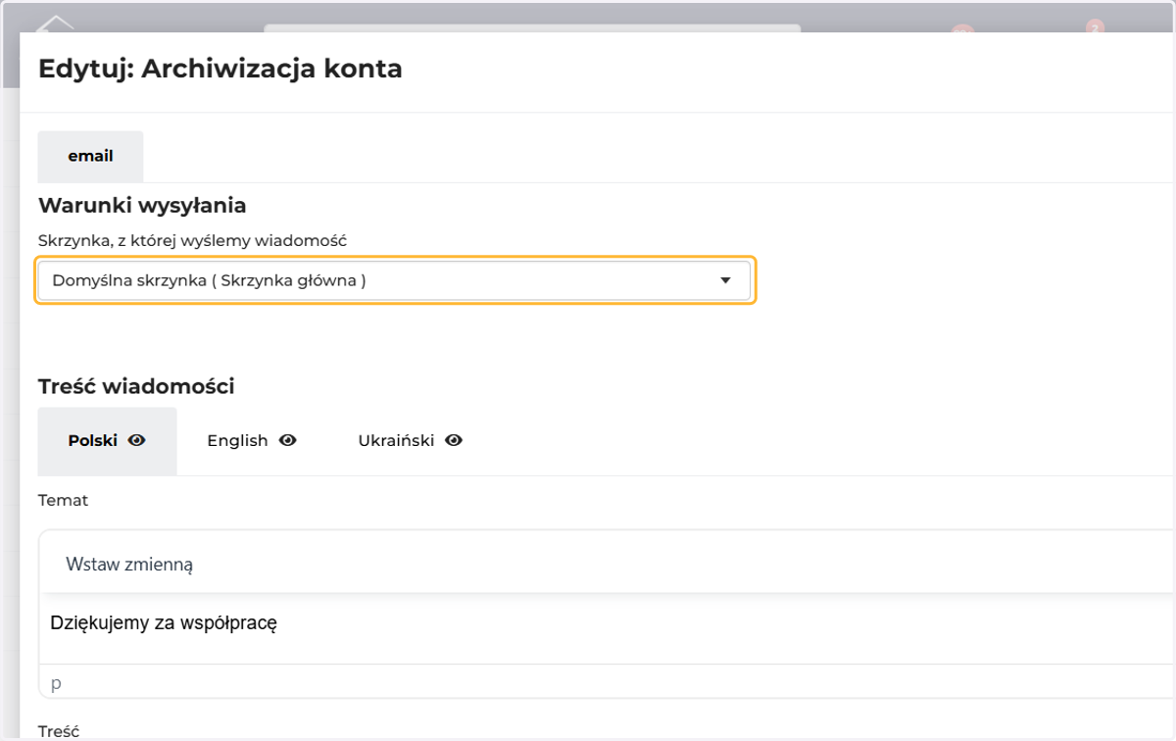Click the Edytuj: Archiwizacja konta heading
This screenshot has width=1176, height=741.
pyautogui.click(x=220, y=69)
